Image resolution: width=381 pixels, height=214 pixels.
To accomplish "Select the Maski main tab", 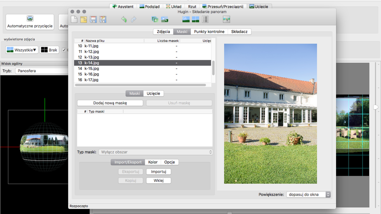I will (x=182, y=32).
